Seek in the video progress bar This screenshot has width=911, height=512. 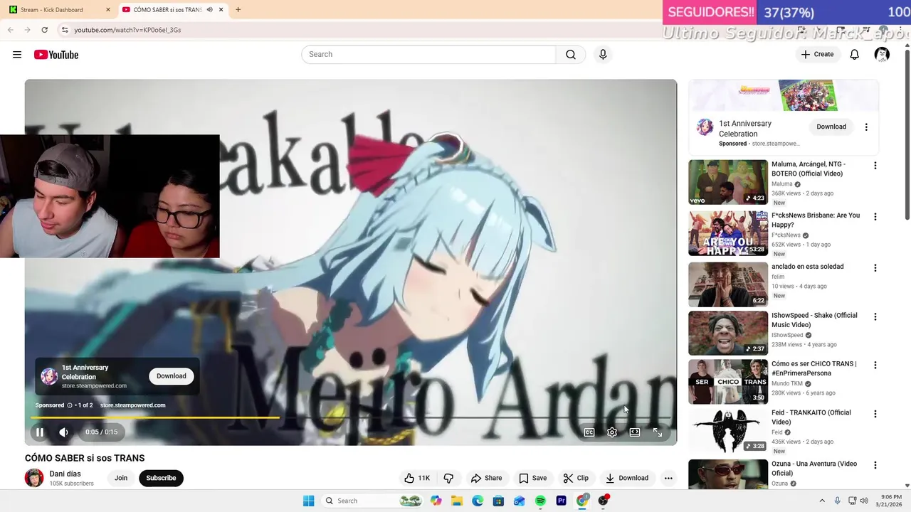point(351,417)
